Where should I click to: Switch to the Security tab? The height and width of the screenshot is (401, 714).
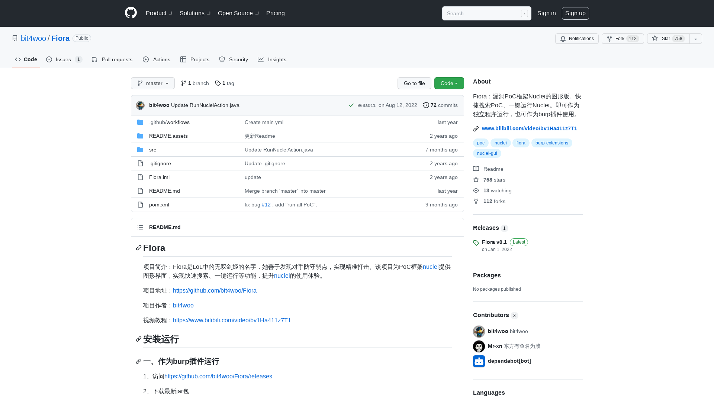point(234,59)
